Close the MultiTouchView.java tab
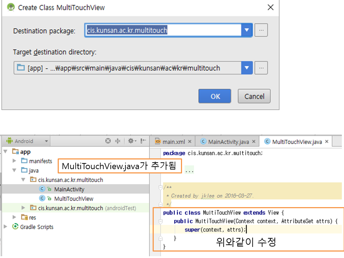The image size is (344, 258). [326, 142]
